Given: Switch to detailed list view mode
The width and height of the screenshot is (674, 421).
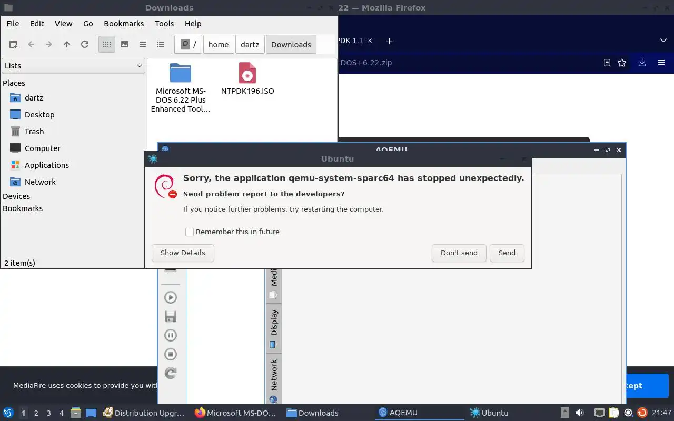Looking at the screenshot, I should pos(161,45).
